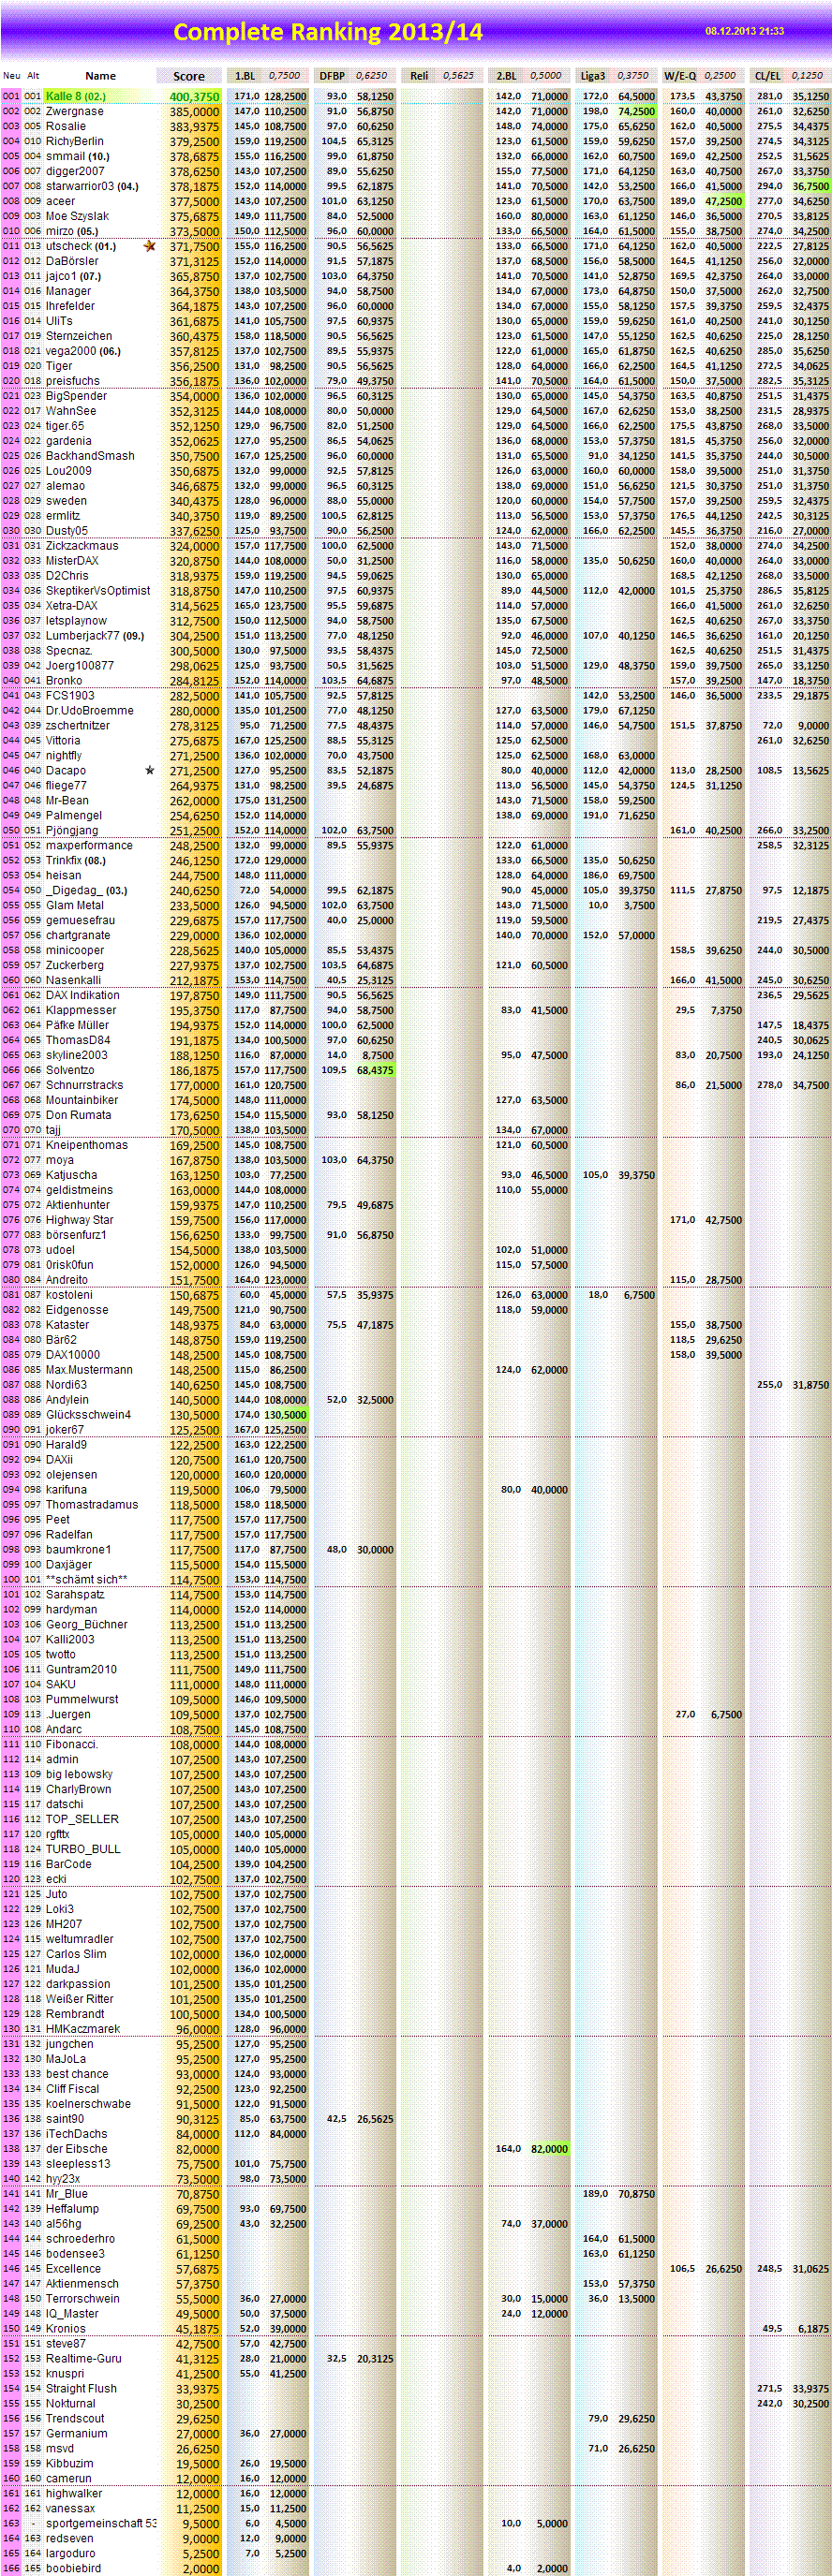This screenshot has width=832, height=2576.
Task: Select the player name BigSpender
Action: (x=77, y=396)
